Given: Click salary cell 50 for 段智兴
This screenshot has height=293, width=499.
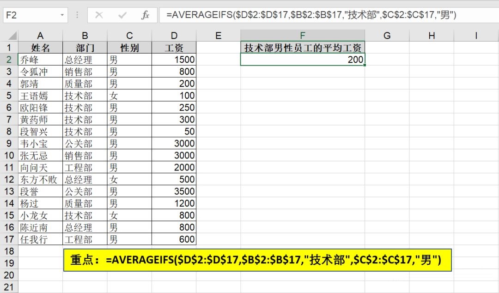Looking at the screenshot, I should tap(174, 132).
